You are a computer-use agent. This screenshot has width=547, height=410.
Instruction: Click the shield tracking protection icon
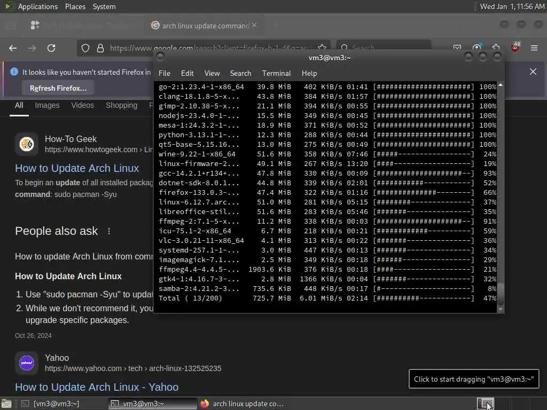point(85,48)
